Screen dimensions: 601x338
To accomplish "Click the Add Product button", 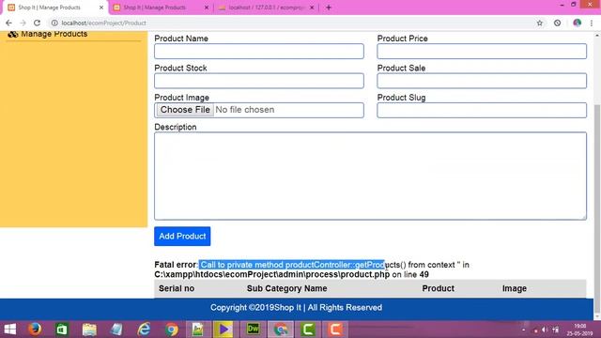I will click(182, 236).
